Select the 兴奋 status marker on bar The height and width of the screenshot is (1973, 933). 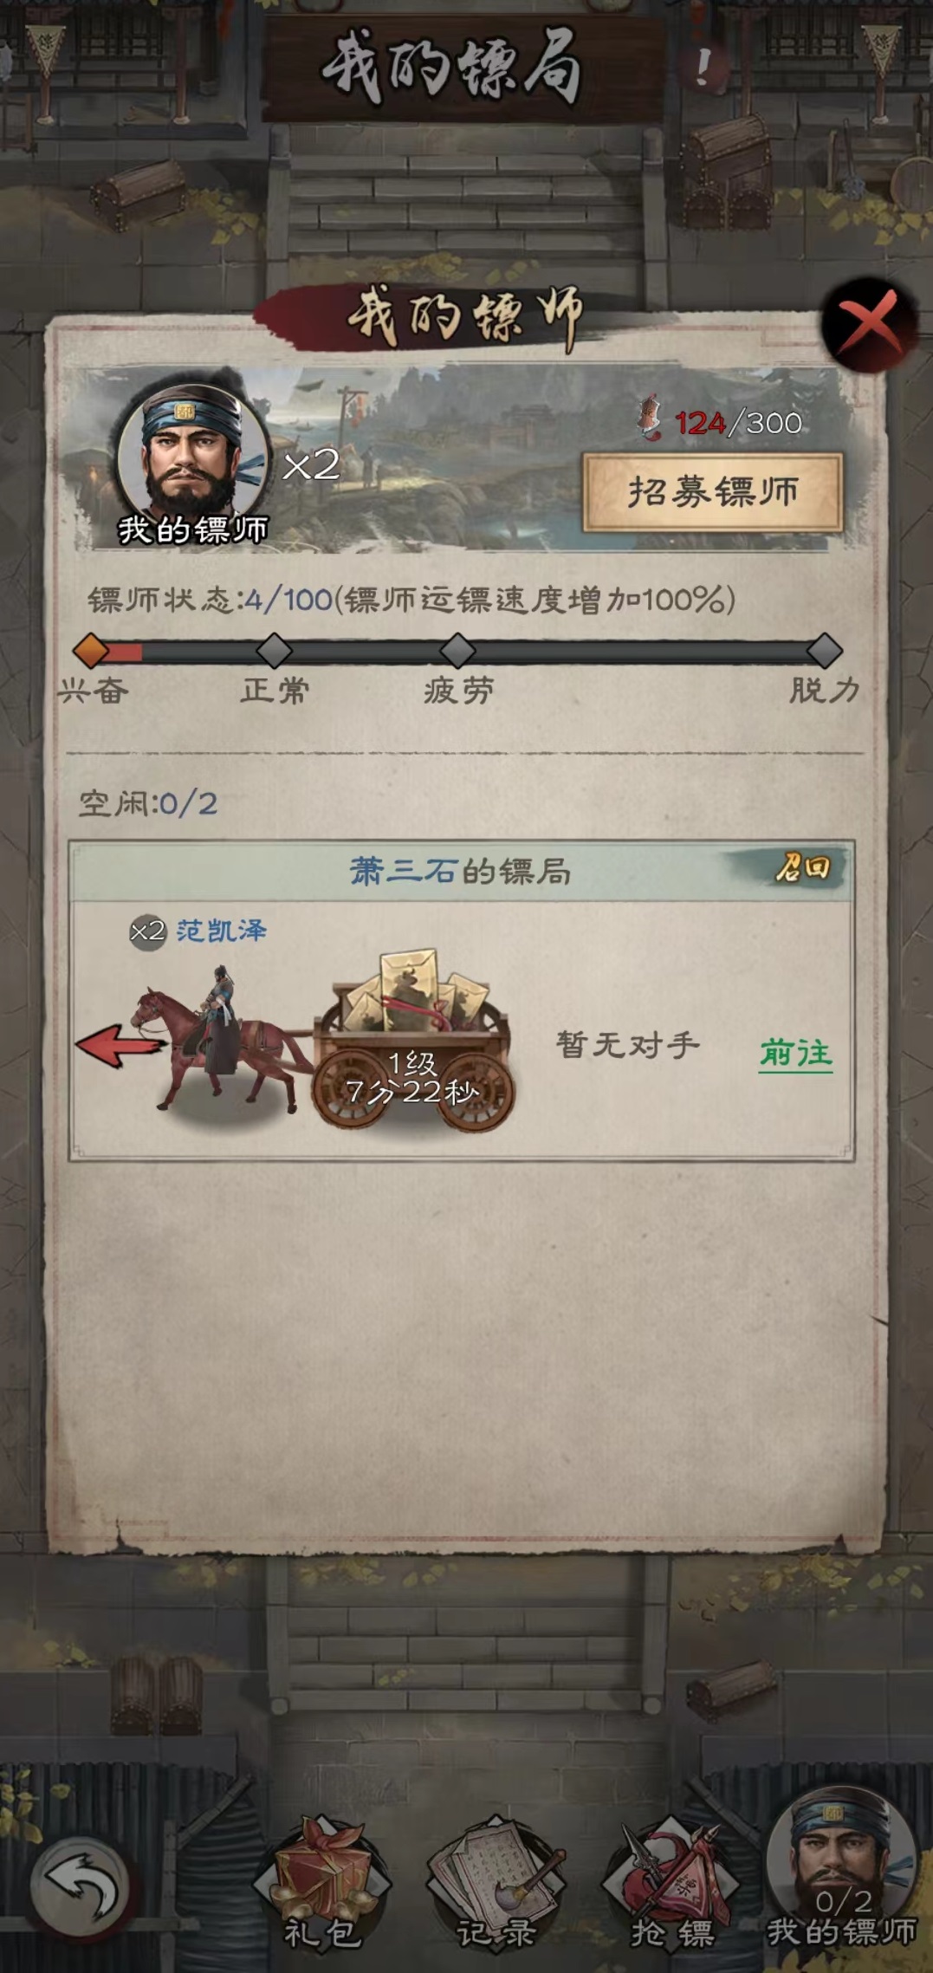pyautogui.click(x=91, y=650)
